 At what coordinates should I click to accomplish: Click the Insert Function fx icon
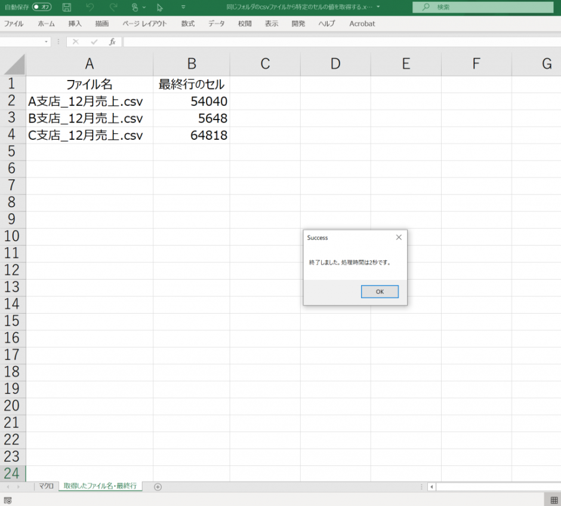pyautogui.click(x=112, y=42)
